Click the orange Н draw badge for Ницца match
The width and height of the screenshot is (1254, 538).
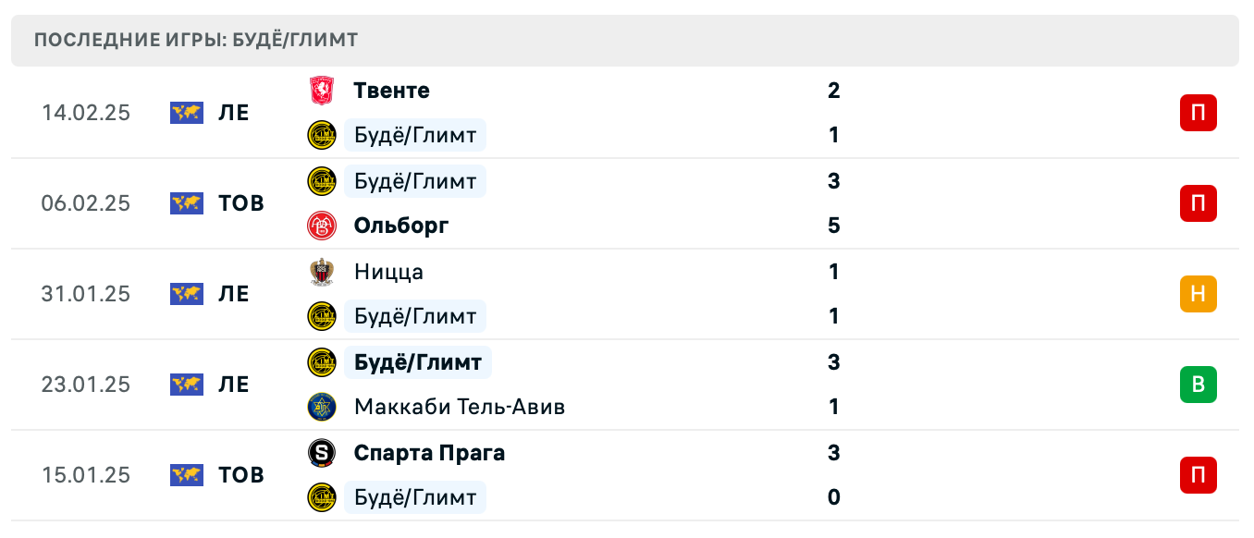pyautogui.click(x=1199, y=294)
